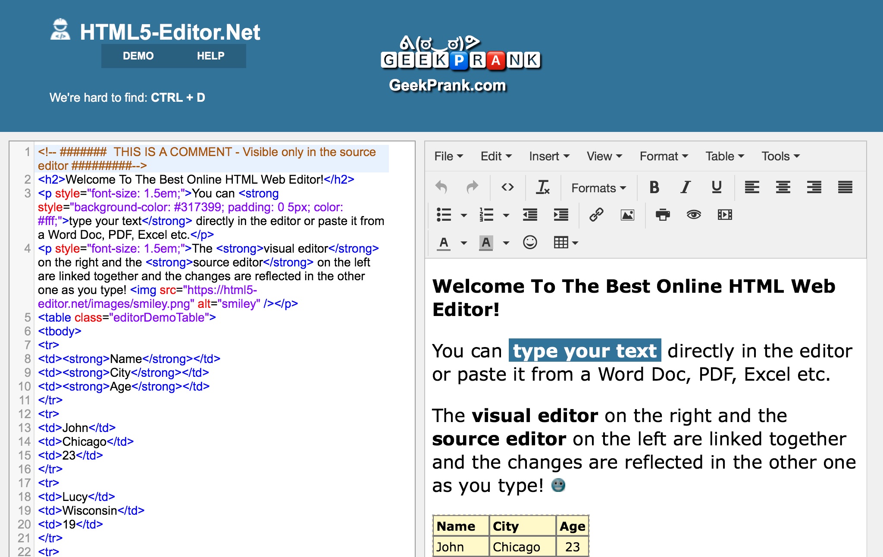Open background color picker arrow
This screenshot has height=557, width=883.
[506, 243]
